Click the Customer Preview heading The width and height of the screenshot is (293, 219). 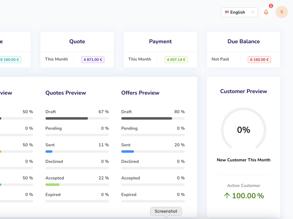coord(243,91)
